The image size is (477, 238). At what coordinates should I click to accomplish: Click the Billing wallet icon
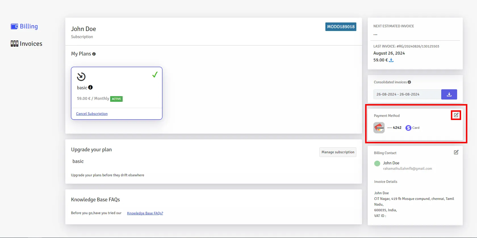coord(14,26)
